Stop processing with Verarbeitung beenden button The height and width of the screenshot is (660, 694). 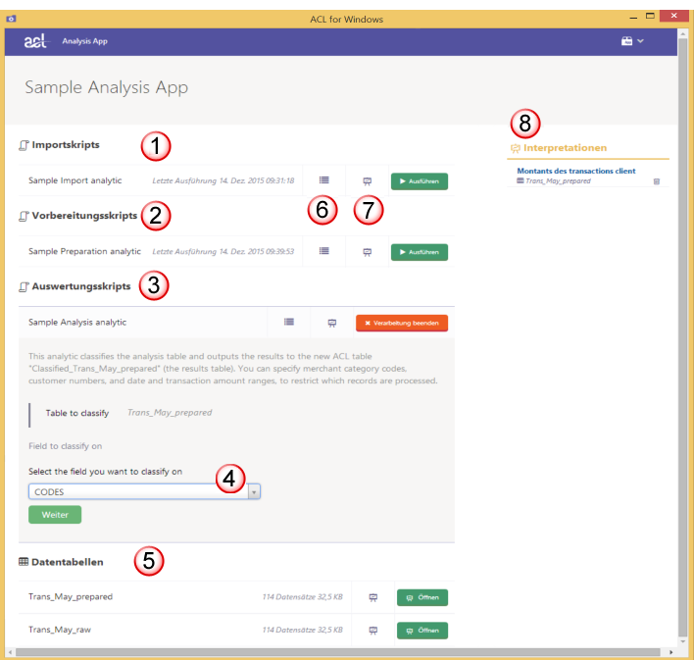pyautogui.click(x=401, y=323)
